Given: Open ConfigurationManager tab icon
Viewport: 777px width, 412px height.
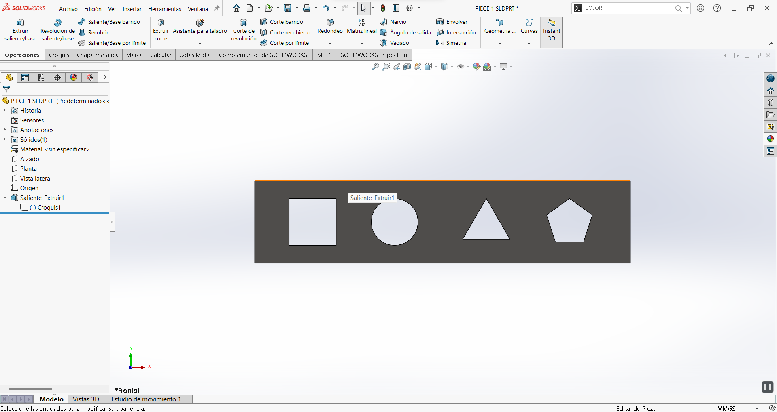Looking at the screenshot, I should (x=41, y=77).
